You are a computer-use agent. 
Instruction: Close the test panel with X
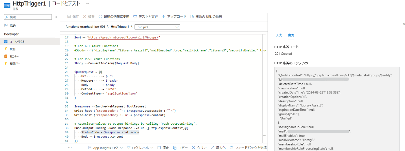coord(404,24)
